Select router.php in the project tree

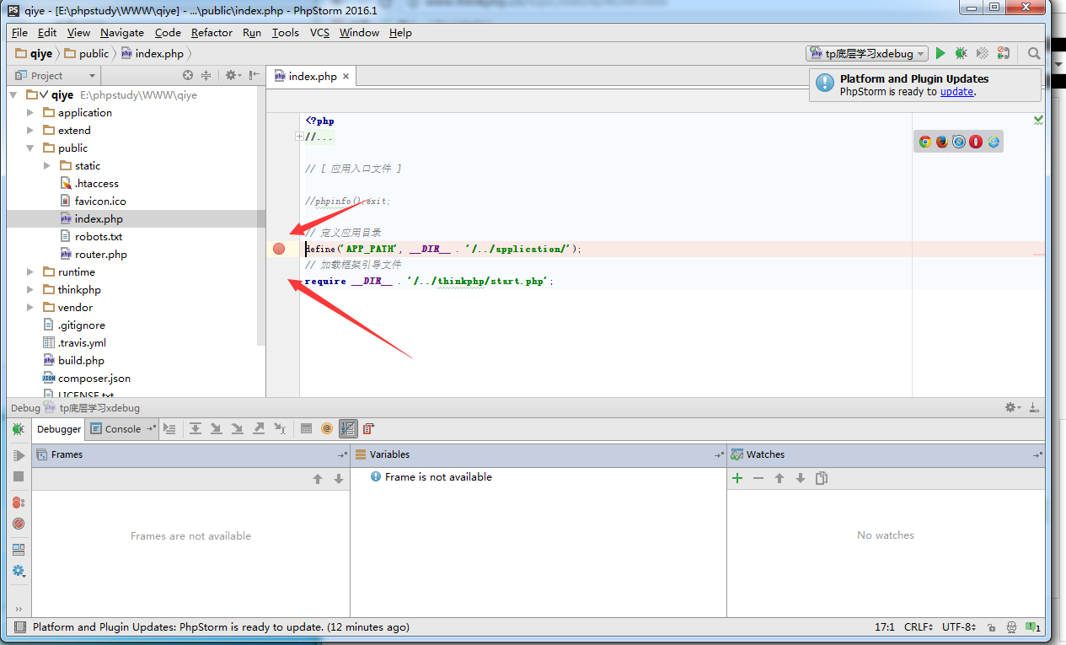pyautogui.click(x=100, y=255)
